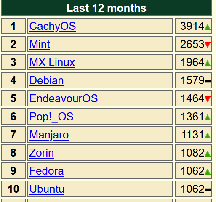Select the hit count 1361
Image resolution: width=216 pixels, height=202 pixels.
click(x=192, y=117)
